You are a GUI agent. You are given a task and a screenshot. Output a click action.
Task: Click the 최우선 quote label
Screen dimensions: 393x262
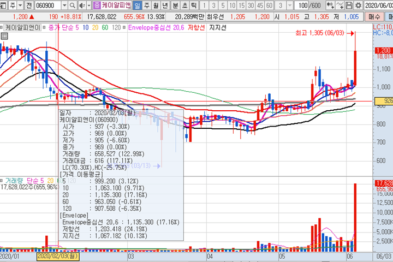[215, 17]
